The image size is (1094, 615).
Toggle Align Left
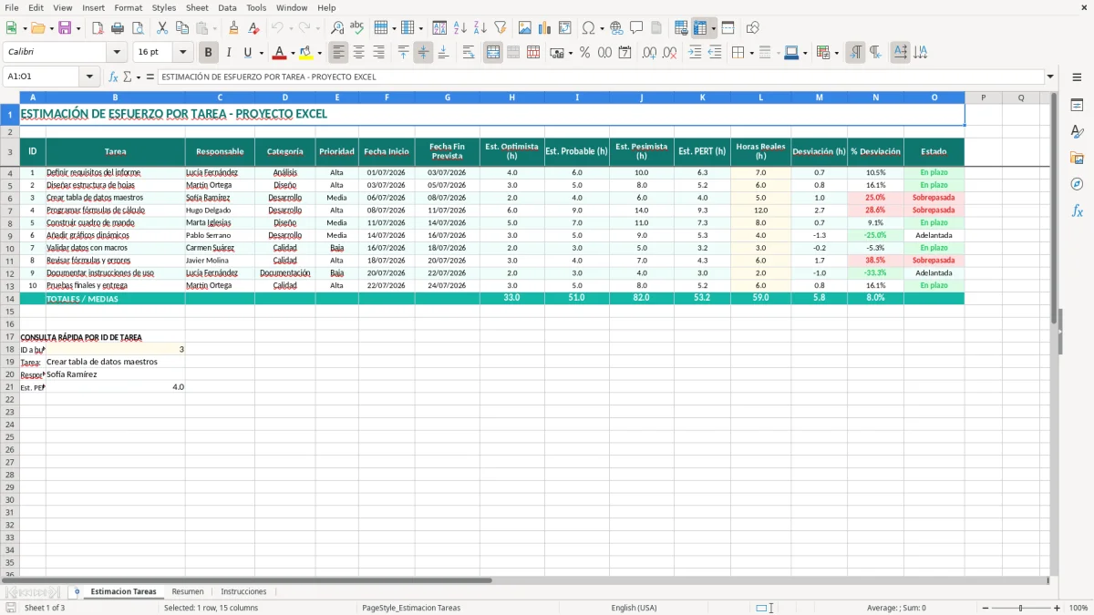tap(339, 53)
